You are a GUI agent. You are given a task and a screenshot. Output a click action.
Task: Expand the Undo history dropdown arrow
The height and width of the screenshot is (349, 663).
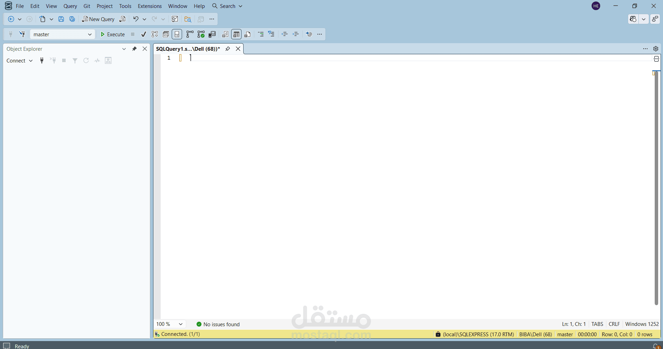click(144, 19)
